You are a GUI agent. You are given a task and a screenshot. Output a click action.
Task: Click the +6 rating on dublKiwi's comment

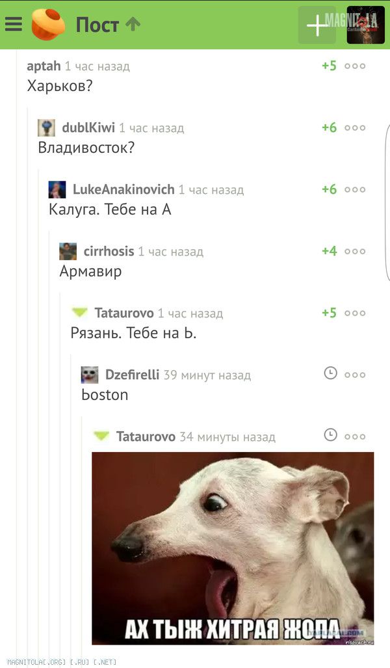[x=329, y=127]
